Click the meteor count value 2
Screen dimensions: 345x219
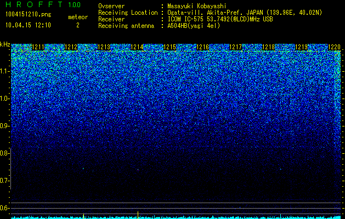[x=78, y=25]
